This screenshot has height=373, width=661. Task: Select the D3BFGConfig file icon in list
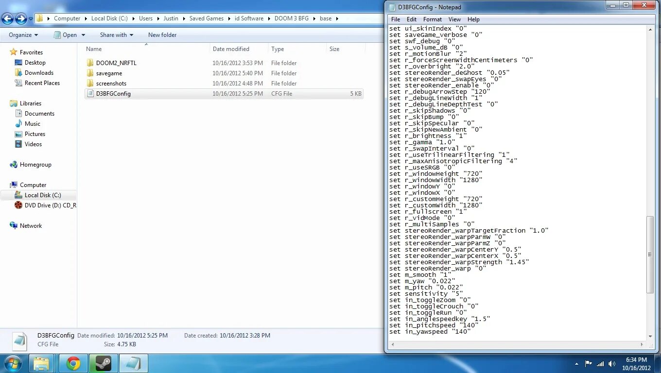click(x=90, y=94)
